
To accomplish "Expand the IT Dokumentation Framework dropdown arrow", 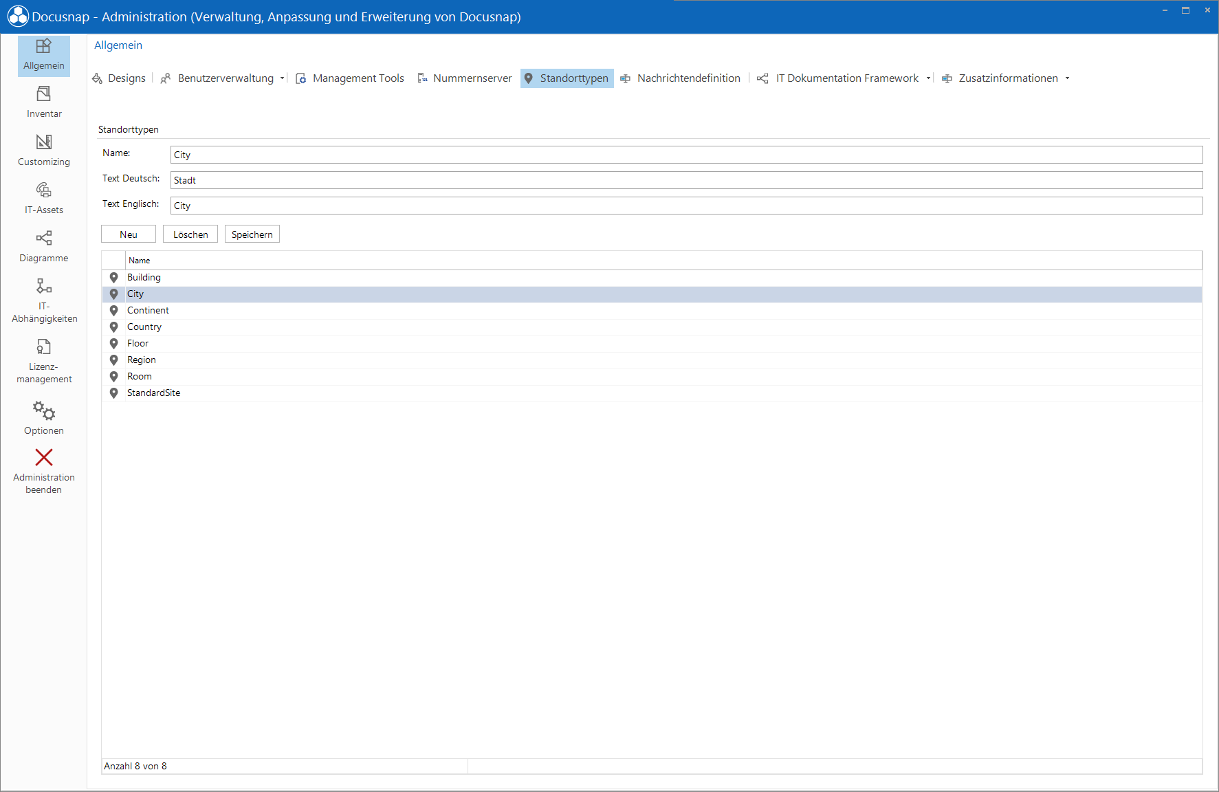I will (928, 78).
